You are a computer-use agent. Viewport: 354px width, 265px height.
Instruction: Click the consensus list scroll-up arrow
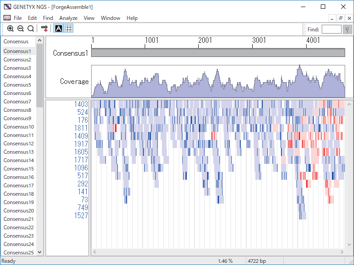pyautogui.click(x=40, y=40)
